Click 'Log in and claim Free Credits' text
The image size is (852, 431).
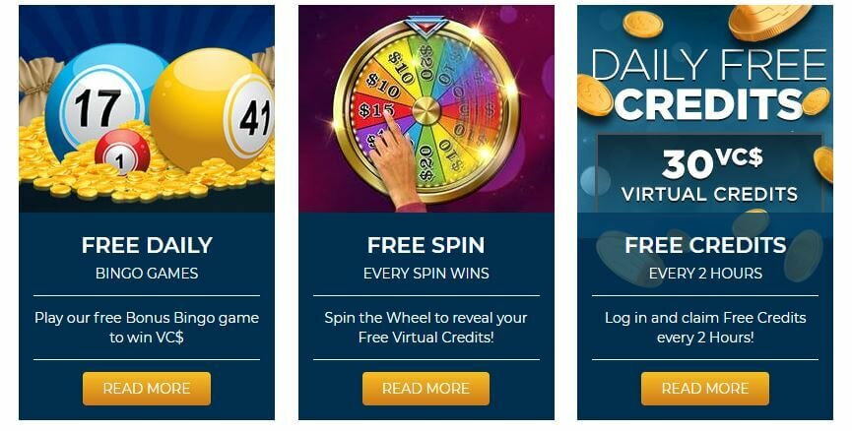[x=705, y=318]
